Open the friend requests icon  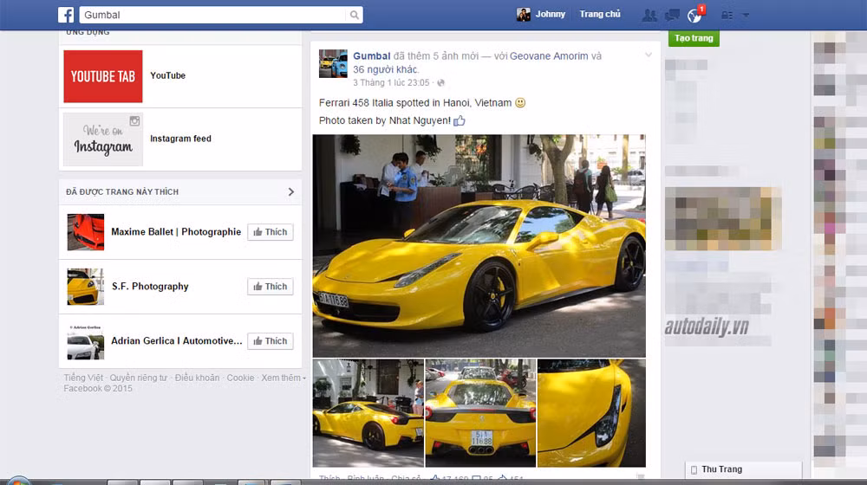(649, 15)
